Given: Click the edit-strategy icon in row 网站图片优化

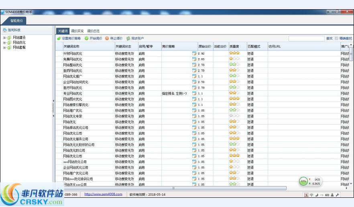Looking at the screenshot, I should 194,99.
